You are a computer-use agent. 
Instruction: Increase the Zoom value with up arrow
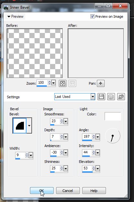tap(49, 81)
